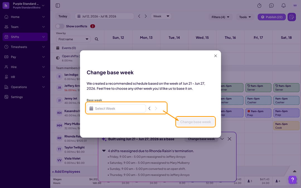Click the Ian Indigo avatar
The width and height of the screenshot is (301, 188).
coord(59,77)
